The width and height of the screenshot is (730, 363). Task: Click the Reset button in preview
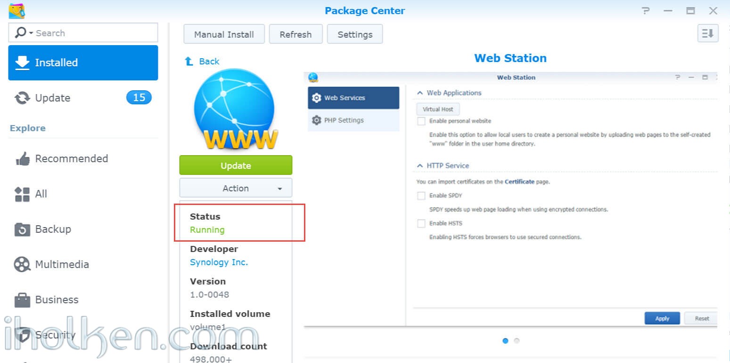coord(702,318)
